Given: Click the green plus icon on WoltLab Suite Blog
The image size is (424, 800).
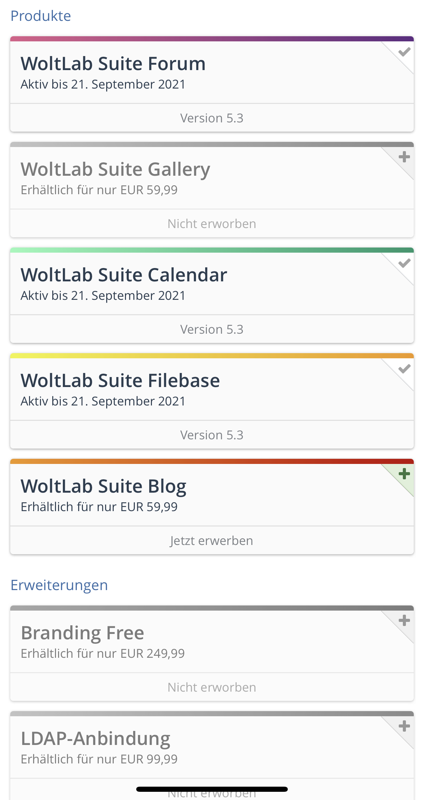Looking at the screenshot, I should coord(404,474).
